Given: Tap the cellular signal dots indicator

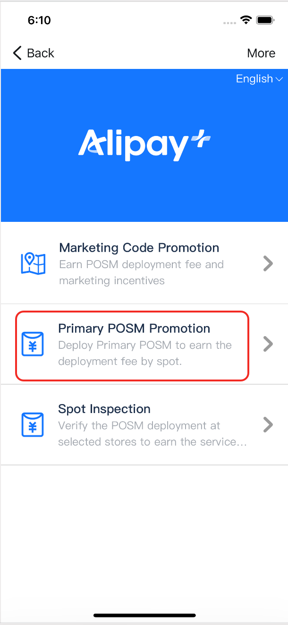Looking at the screenshot, I should point(229,22).
